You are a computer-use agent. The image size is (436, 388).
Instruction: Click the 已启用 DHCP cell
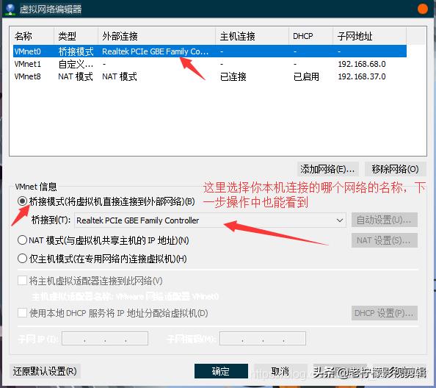306,76
